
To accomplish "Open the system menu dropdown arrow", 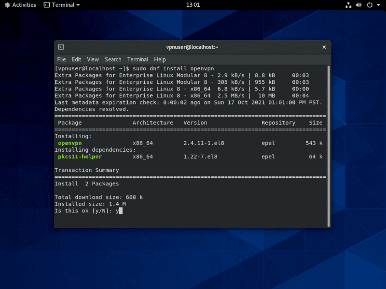I will [x=378, y=5].
